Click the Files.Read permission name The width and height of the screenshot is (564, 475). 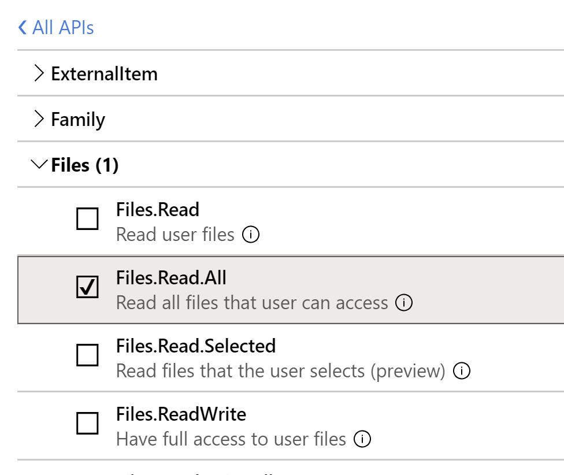coord(158,210)
